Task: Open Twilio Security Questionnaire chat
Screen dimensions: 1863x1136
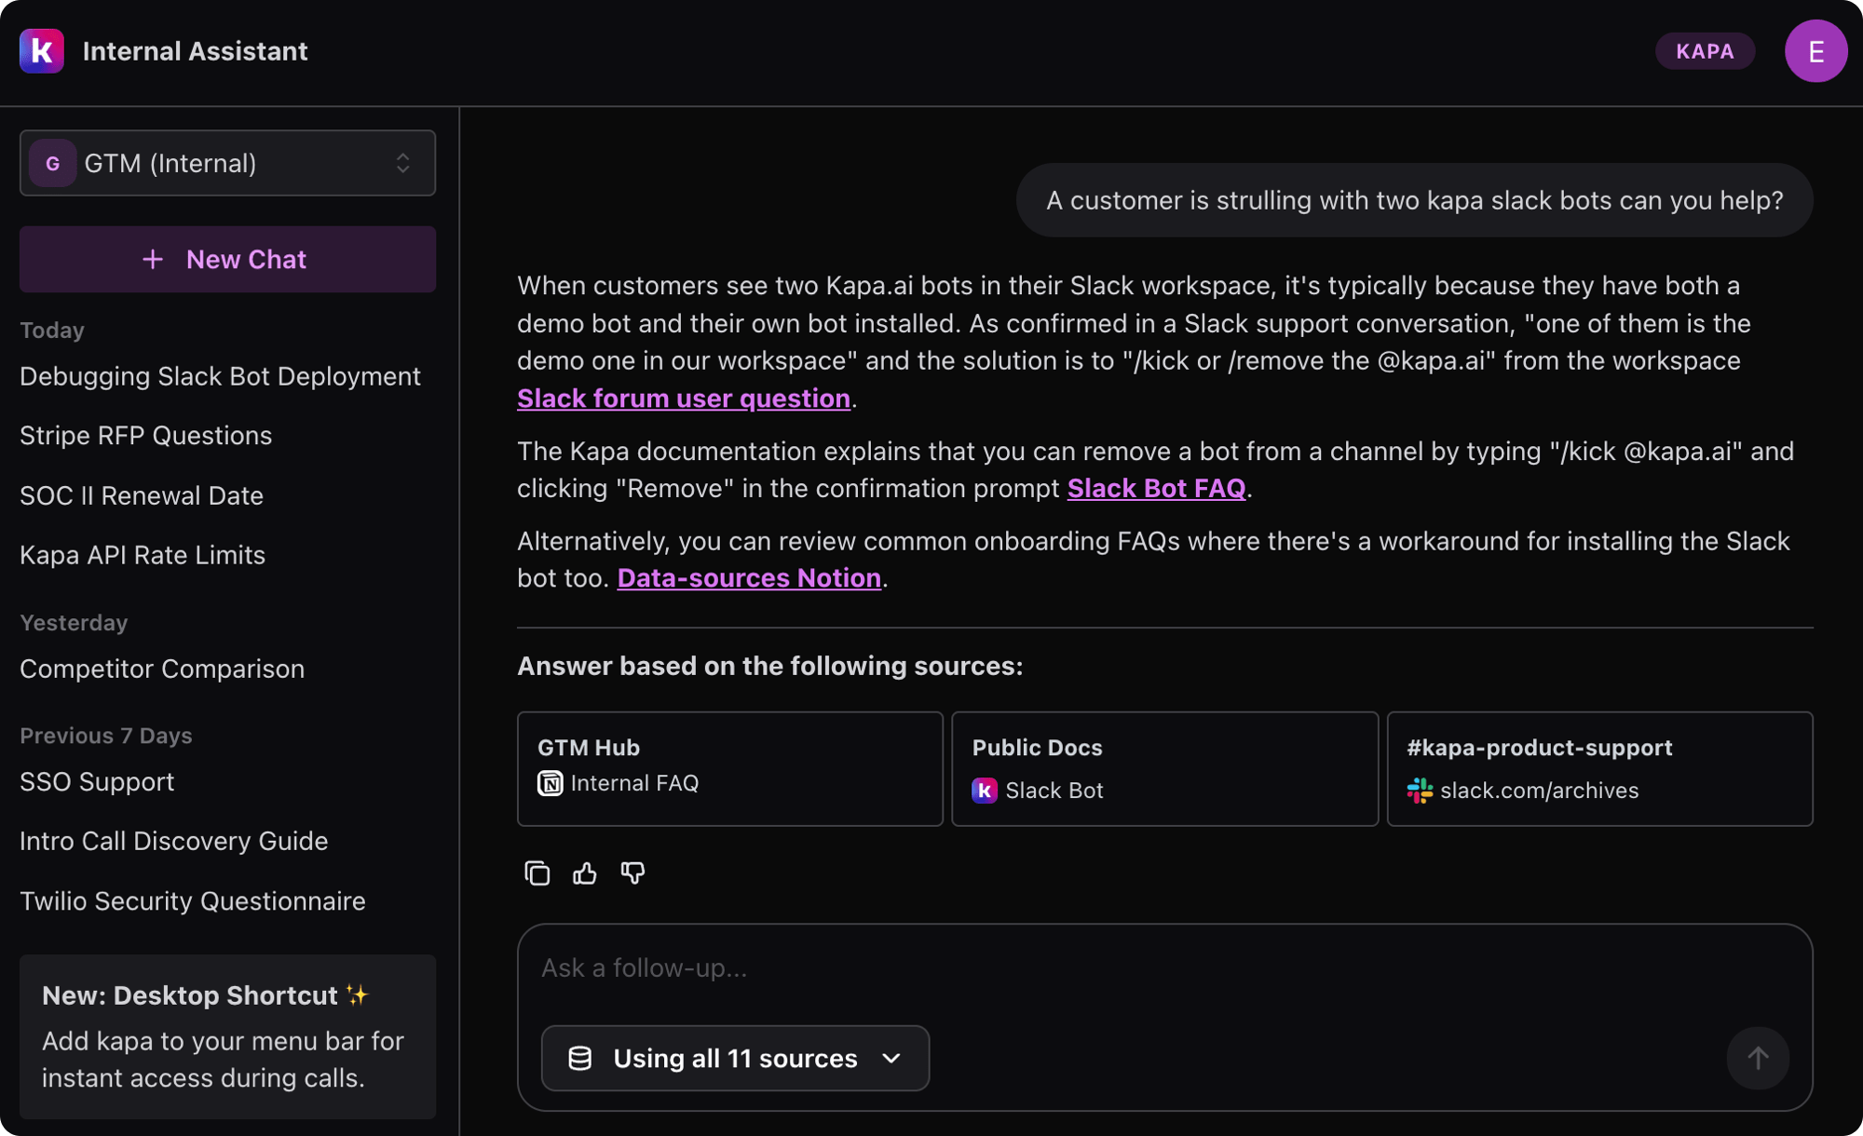Action: 193,900
